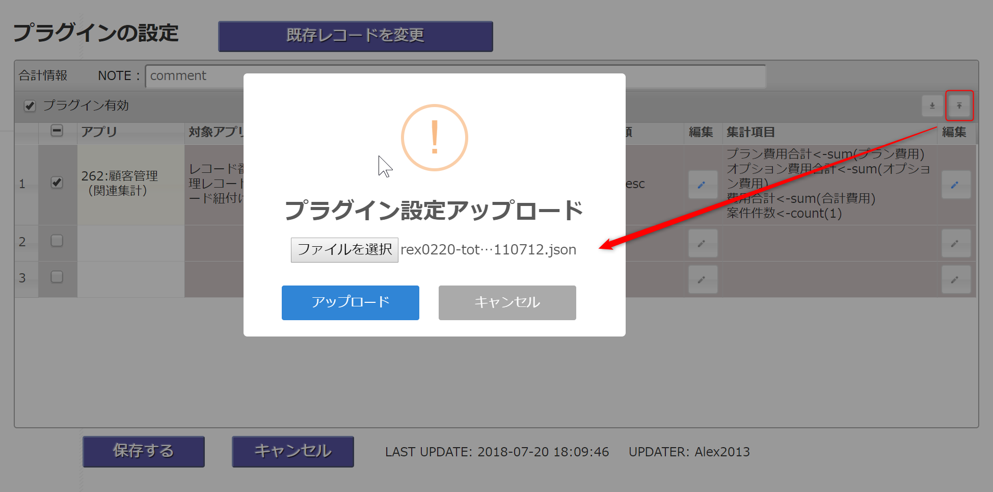Click row 3 aggregate edit pencil icon

tap(956, 279)
